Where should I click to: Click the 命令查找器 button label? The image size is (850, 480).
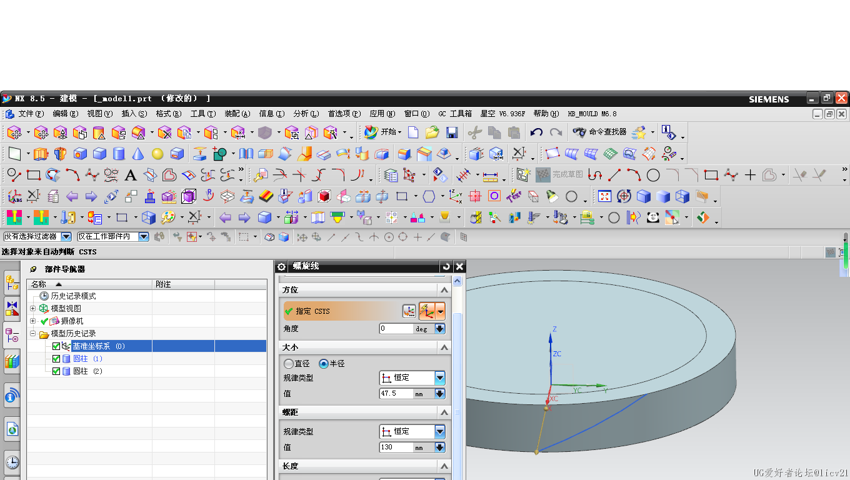pyautogui.click(x=607, y=132)
